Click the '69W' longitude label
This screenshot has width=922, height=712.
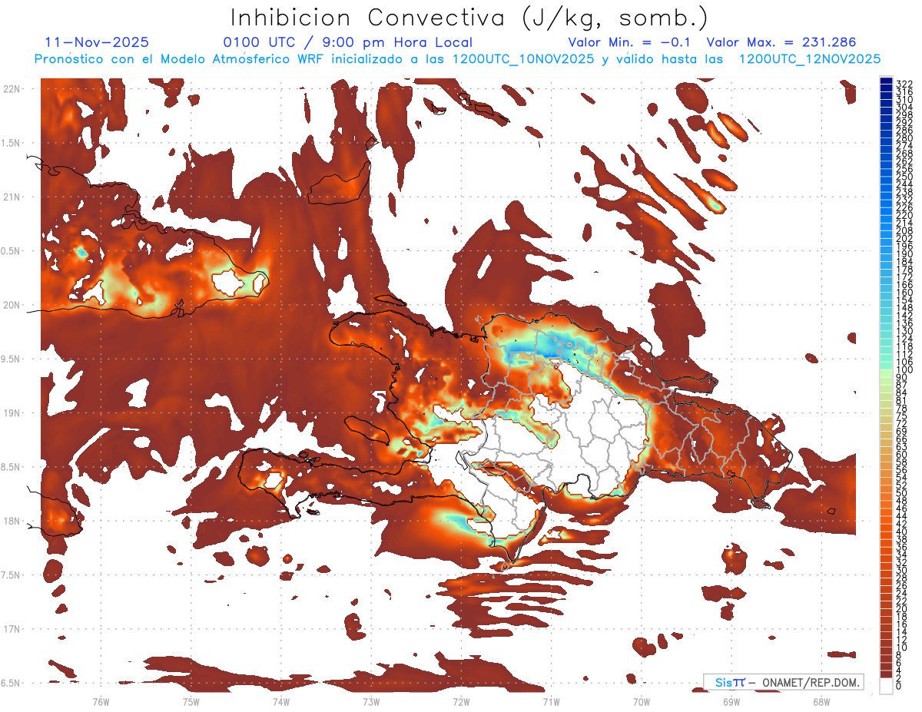click(731, 701)
